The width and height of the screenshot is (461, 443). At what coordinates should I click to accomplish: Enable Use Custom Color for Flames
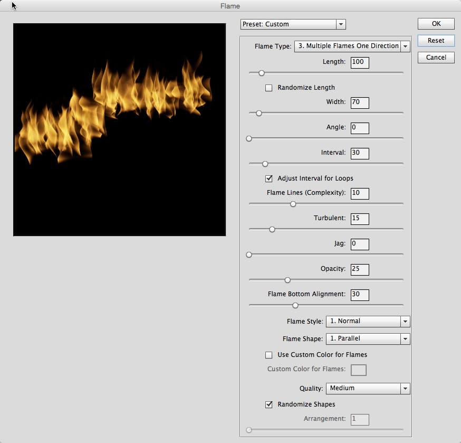click(268, 355)
